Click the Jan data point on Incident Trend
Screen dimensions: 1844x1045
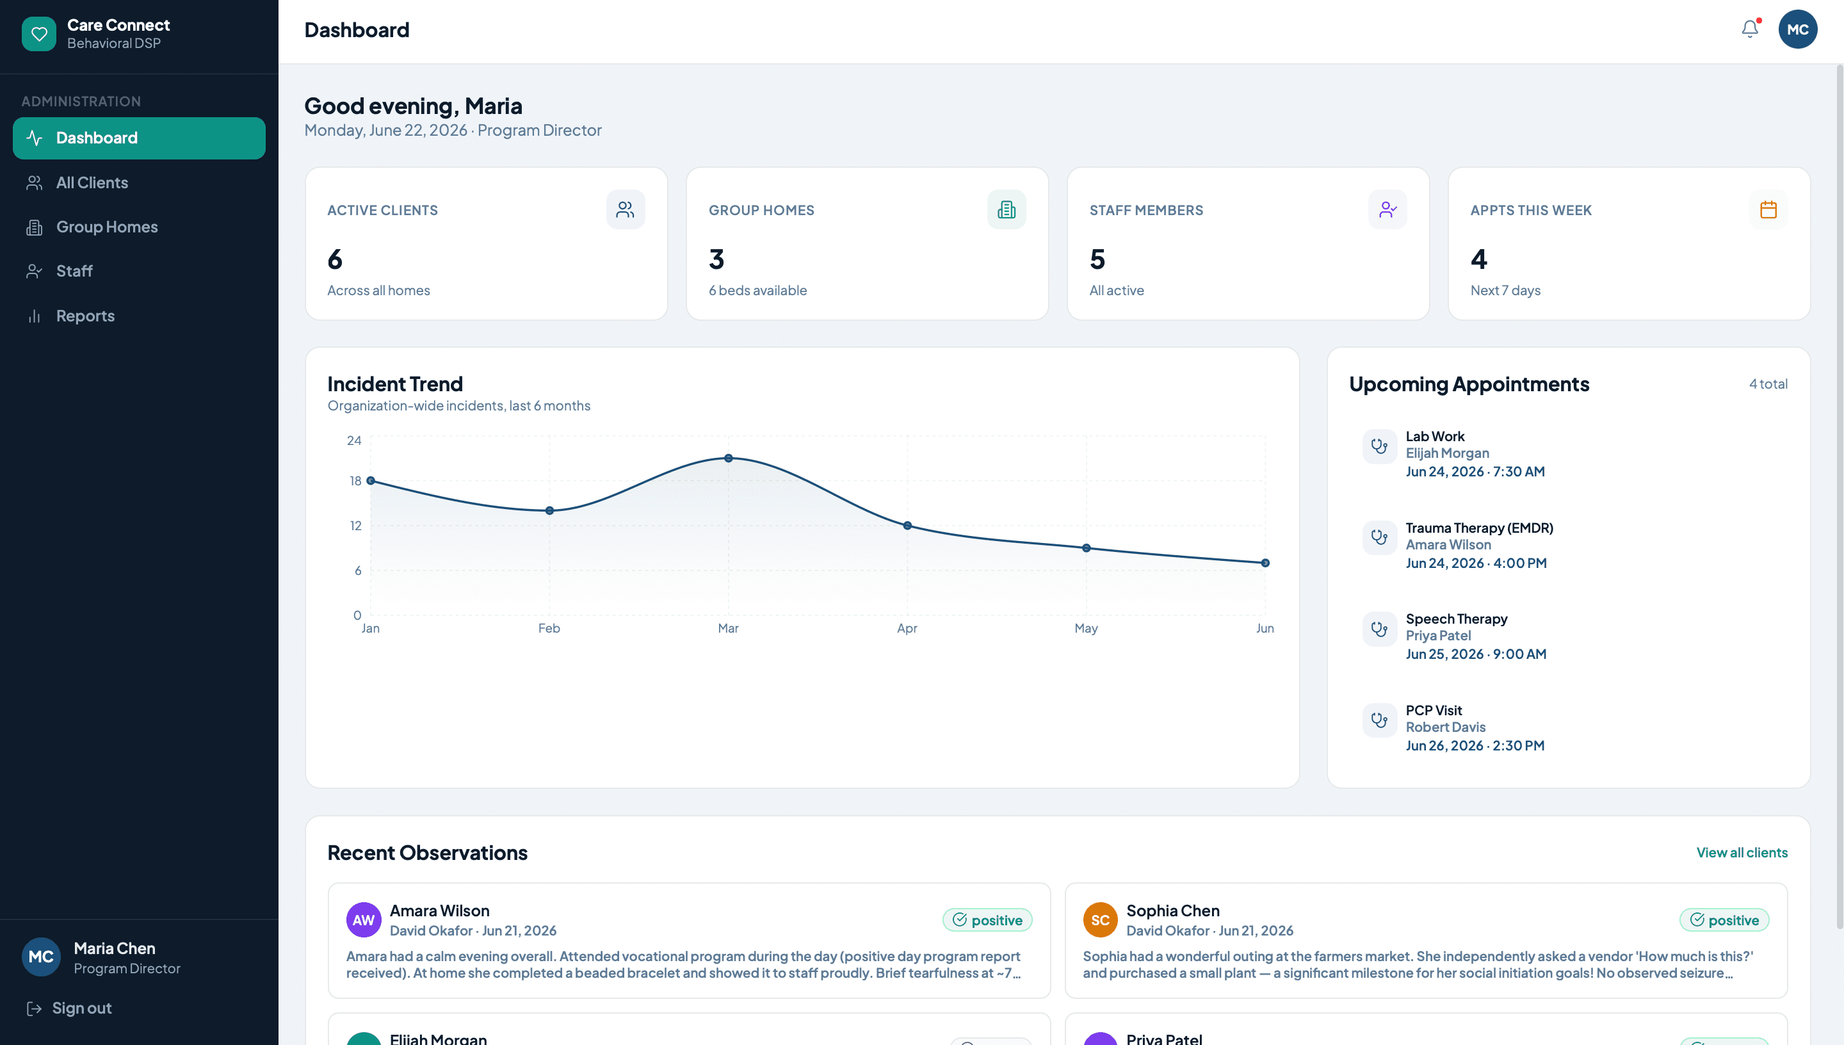pyautogui.click(x=370, y=481)
